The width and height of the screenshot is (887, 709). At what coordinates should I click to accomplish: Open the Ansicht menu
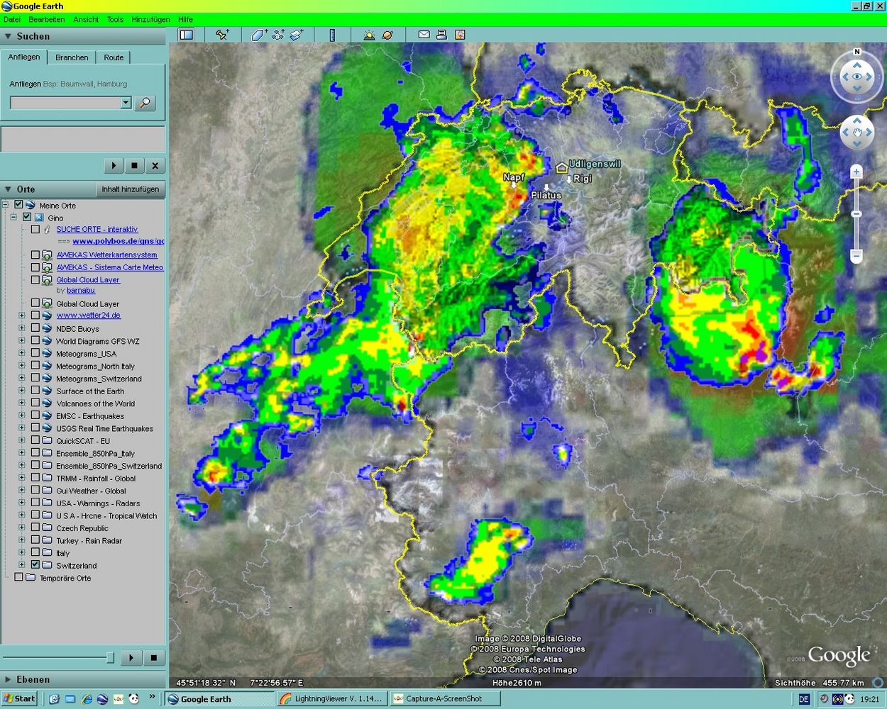coord(86,20)
